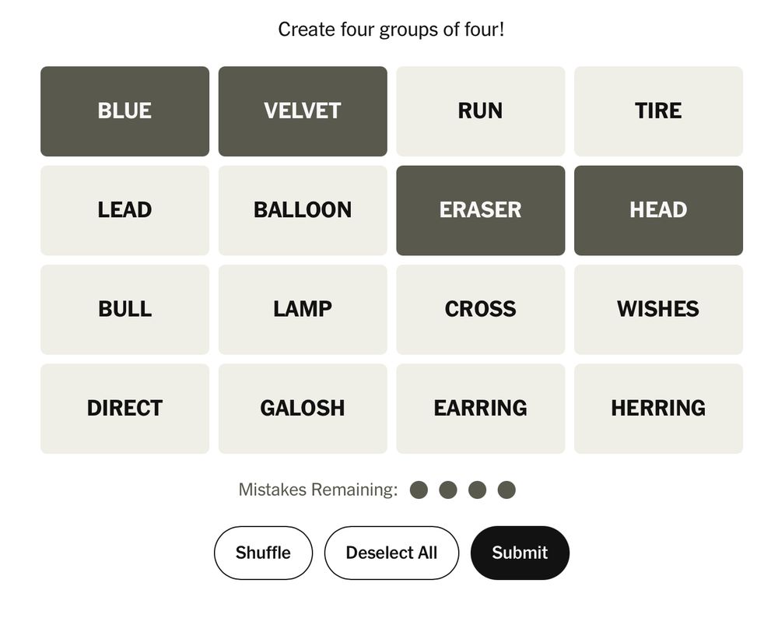Deselect the VELVET tile
The width and height of the screenshot is (778, 625).
point(303,111)
